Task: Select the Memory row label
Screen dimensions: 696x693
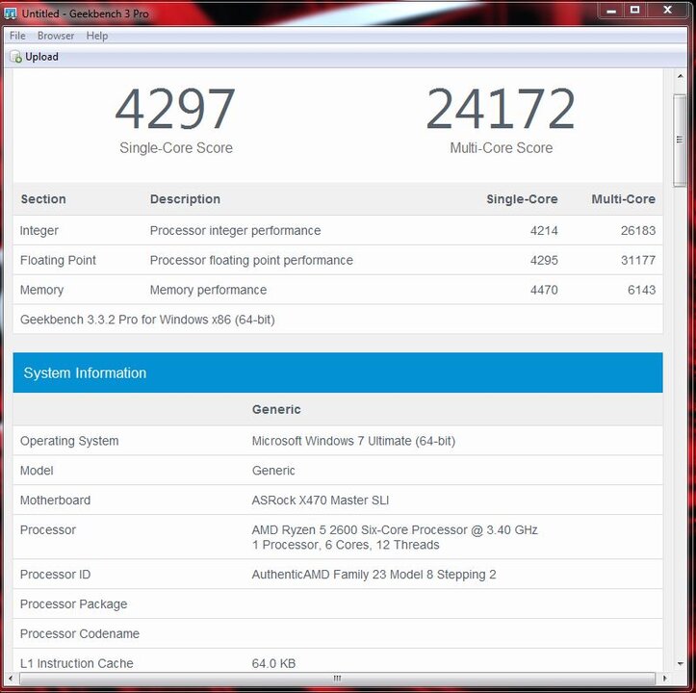Action: coord(41,290)
